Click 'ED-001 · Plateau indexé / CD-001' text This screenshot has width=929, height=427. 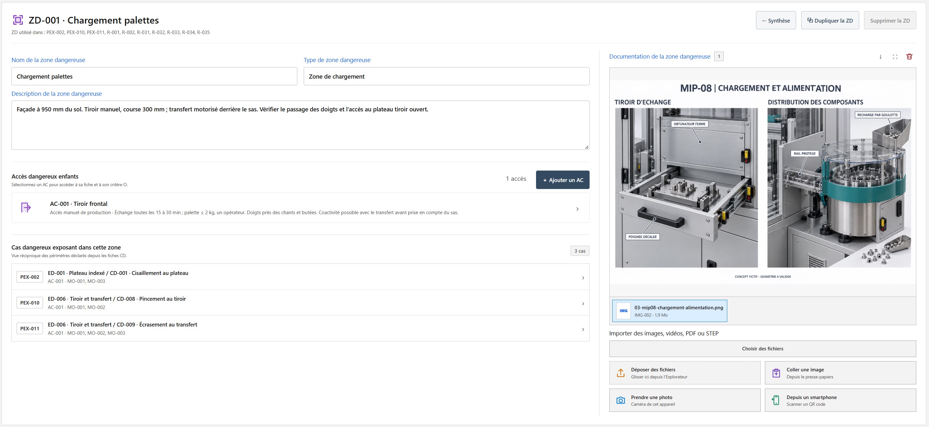coord(88,273)
